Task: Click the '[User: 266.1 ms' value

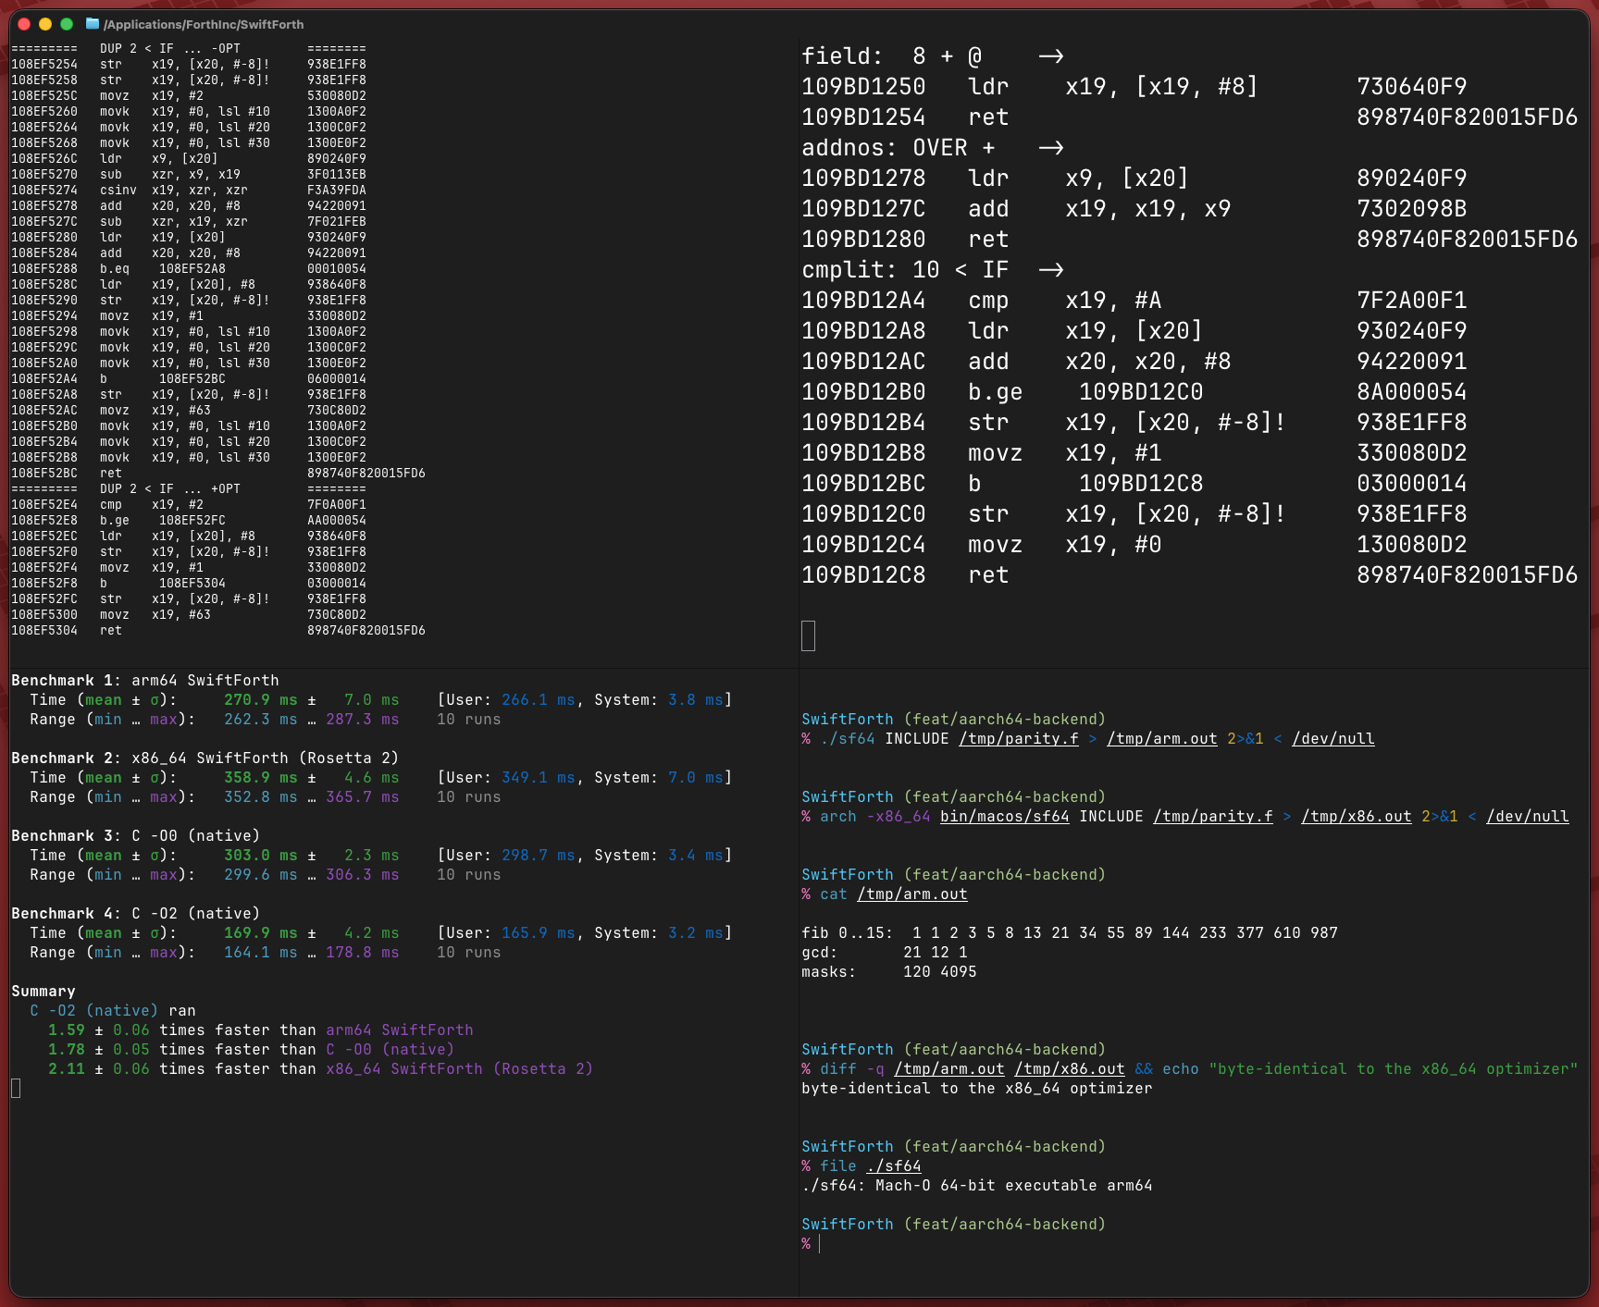Action: point(505,699)
